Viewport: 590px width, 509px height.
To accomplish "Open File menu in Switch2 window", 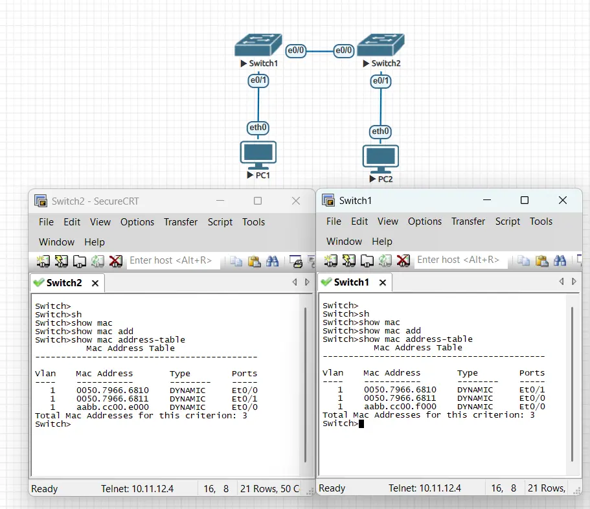I will pos(46,222).
